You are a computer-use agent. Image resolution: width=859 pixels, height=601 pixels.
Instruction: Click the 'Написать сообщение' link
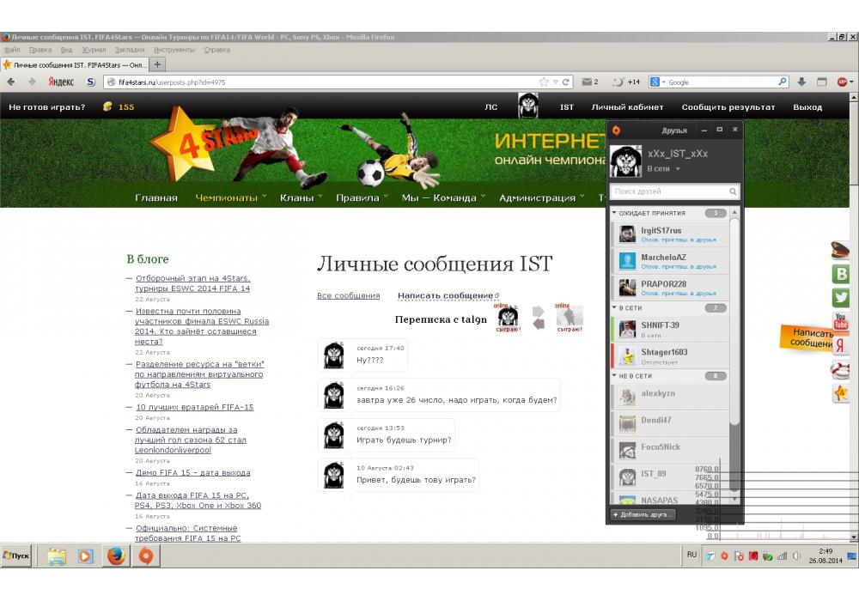pyautogui.click(x=445, y=295)
